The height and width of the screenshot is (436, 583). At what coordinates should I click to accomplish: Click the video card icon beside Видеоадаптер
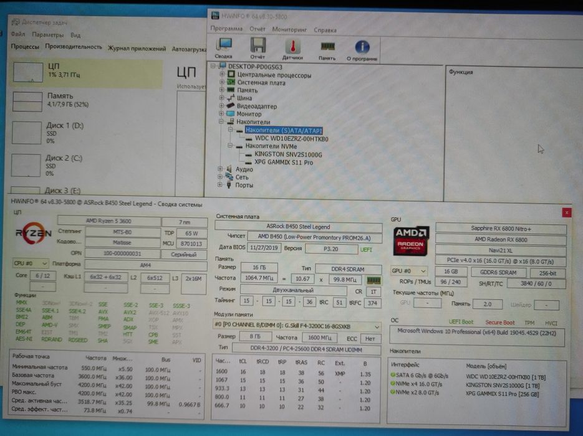(x=231, y=106)
